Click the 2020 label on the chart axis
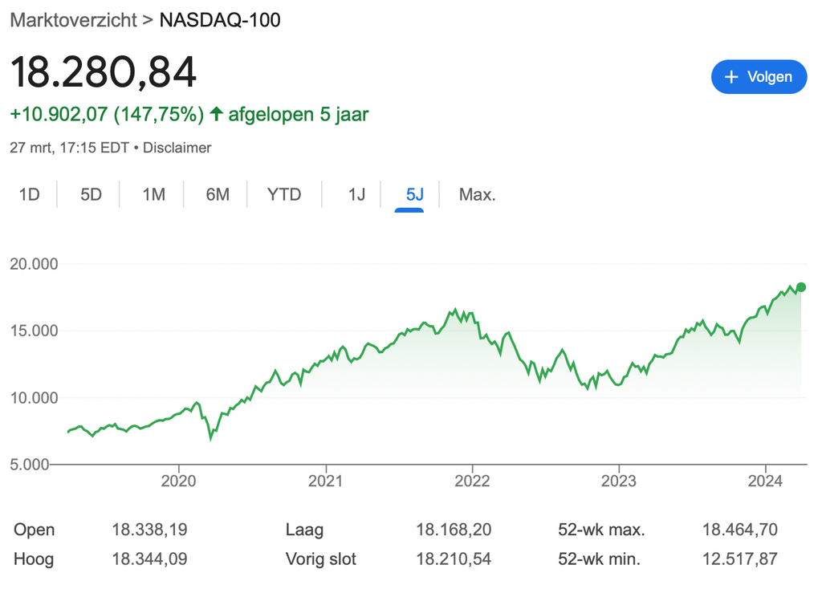 click(x=178, y=481)
